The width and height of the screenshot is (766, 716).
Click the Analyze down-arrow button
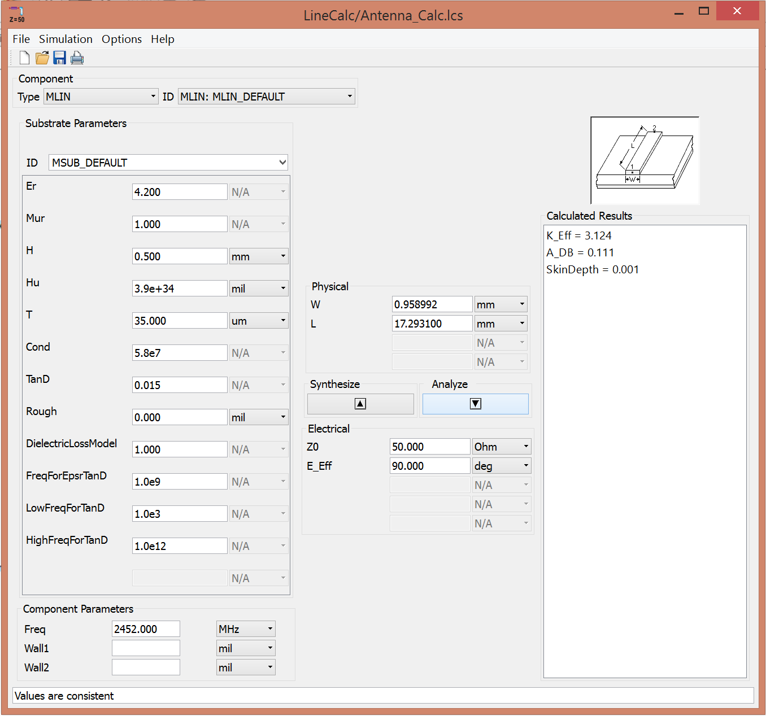coord(476,404)
